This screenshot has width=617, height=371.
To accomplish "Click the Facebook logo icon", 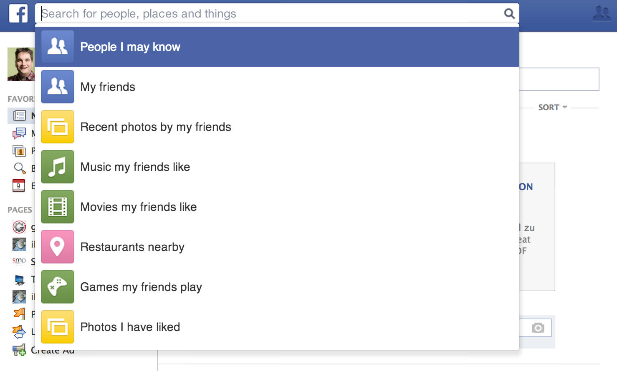I will [x=18, y=13].
